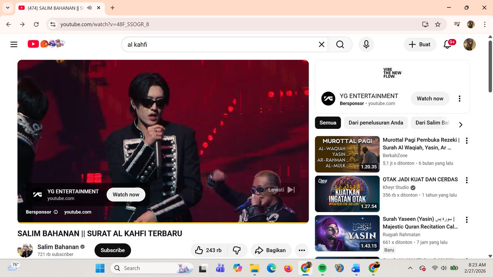Click youtube.com link beside Bersponsor on video
Screen dimensions: 493x277
pos(78,212)
